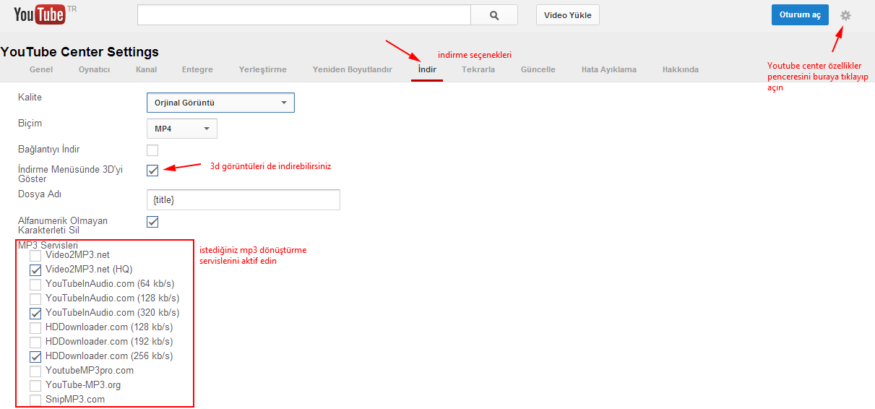Uncheck İndirme Menüsünde 3D'yi Göster
The width and height of the screenshot is (875, 409).
coord(152,171)
